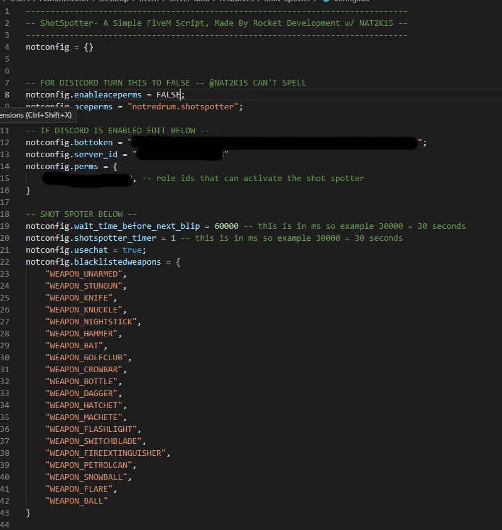Screen dimensions: 502x530
Task: Click the "WEAPON_BALL" last entry
Action: coord(77,500)
